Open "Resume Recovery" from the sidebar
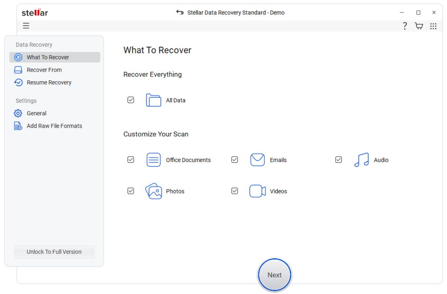The width and height of the screenshot is (447, 294). [x=49, y=82]
